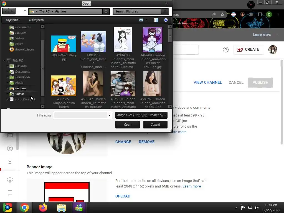Viewport: 284px width, 213px height.
Task: Open Monetization dollar icon in sidebar
Action: 10,162
